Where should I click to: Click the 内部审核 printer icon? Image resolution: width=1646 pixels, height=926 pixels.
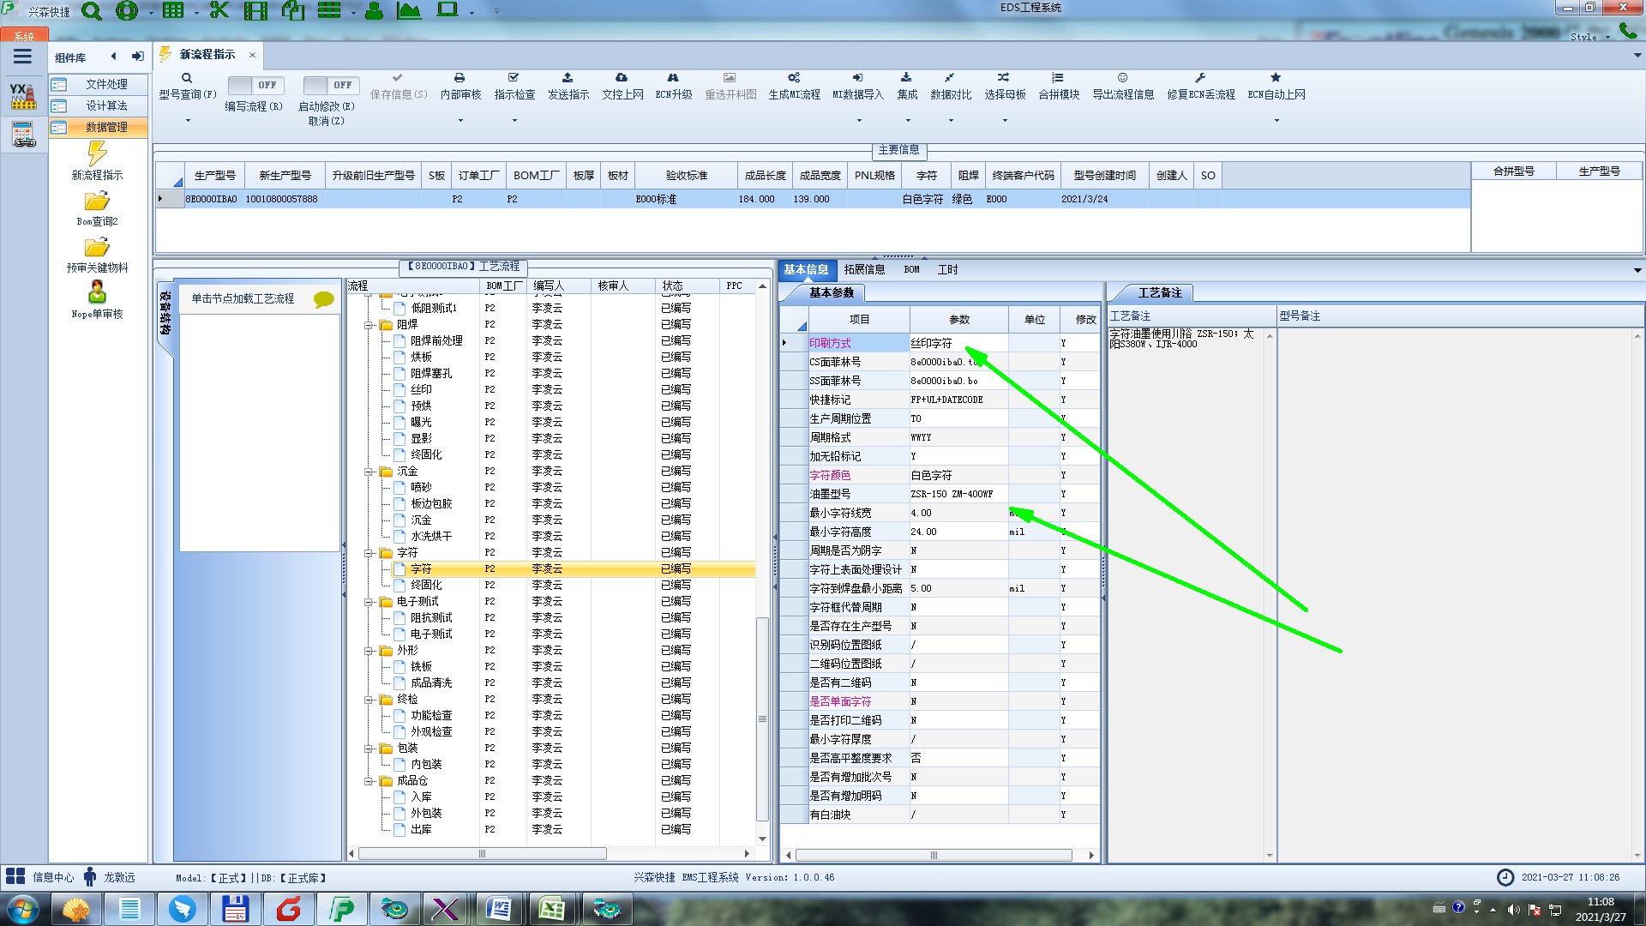460,78
